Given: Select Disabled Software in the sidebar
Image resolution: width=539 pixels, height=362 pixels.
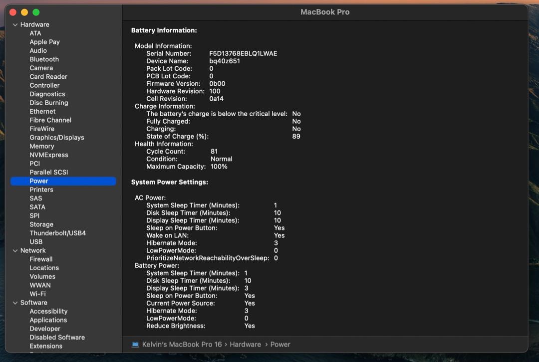Looking at the screenshot, I should pyautogui.click(x=57, y=338).
